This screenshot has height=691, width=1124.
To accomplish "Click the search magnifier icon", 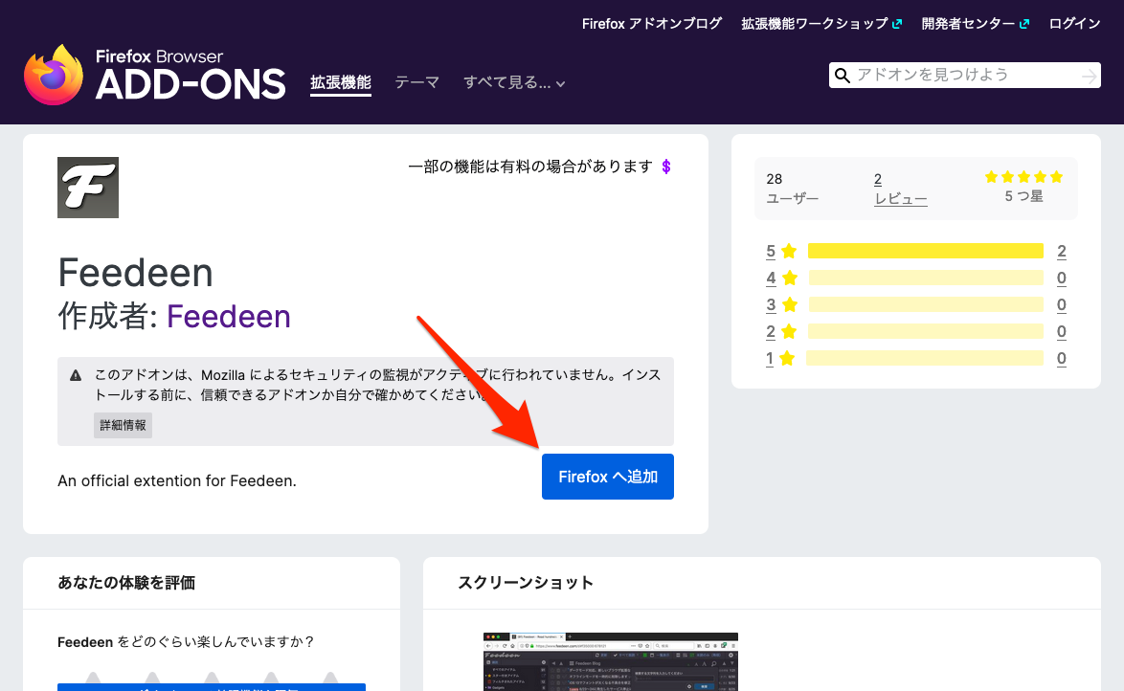I will pos(843,76).
